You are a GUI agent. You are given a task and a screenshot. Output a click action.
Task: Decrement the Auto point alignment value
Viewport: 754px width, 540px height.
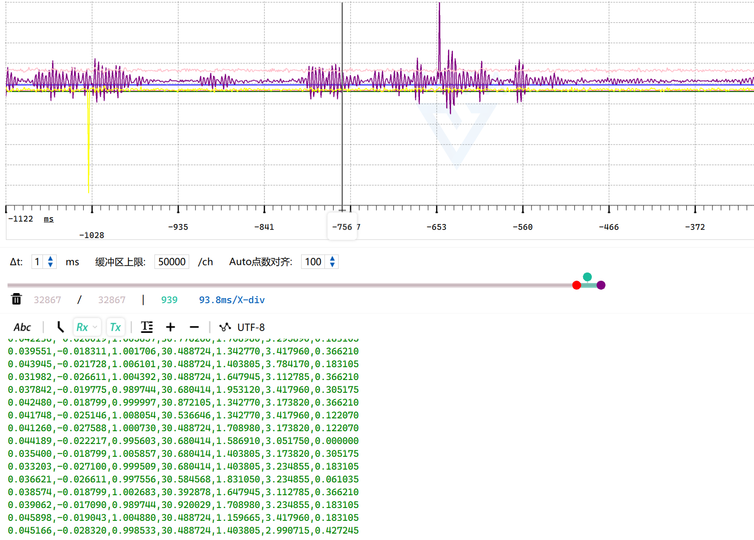click(x=332, y=265)
